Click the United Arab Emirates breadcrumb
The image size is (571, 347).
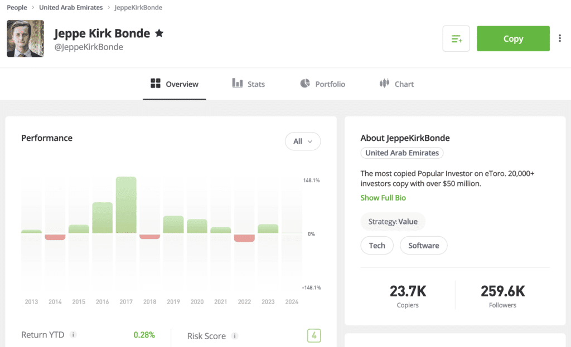pos(71,7)
